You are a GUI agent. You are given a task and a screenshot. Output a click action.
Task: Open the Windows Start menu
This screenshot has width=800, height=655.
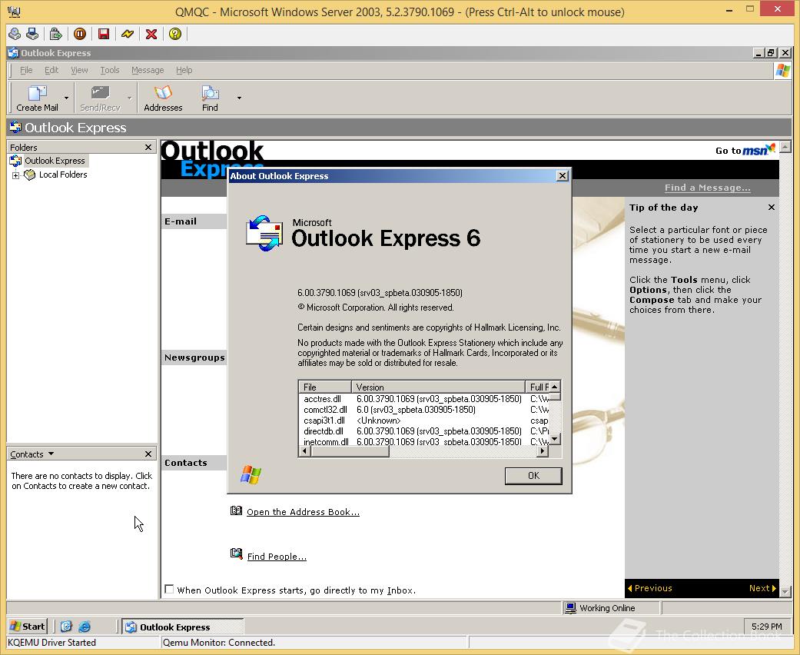coord(28,627)
